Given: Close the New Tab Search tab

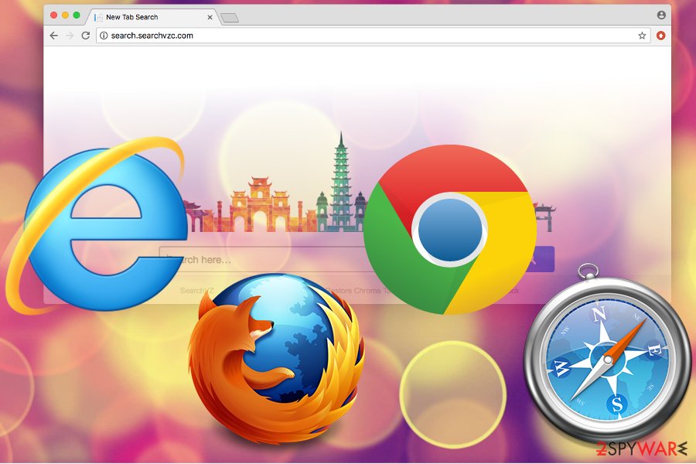Looking at the screenshot, I should pos(210,17).
